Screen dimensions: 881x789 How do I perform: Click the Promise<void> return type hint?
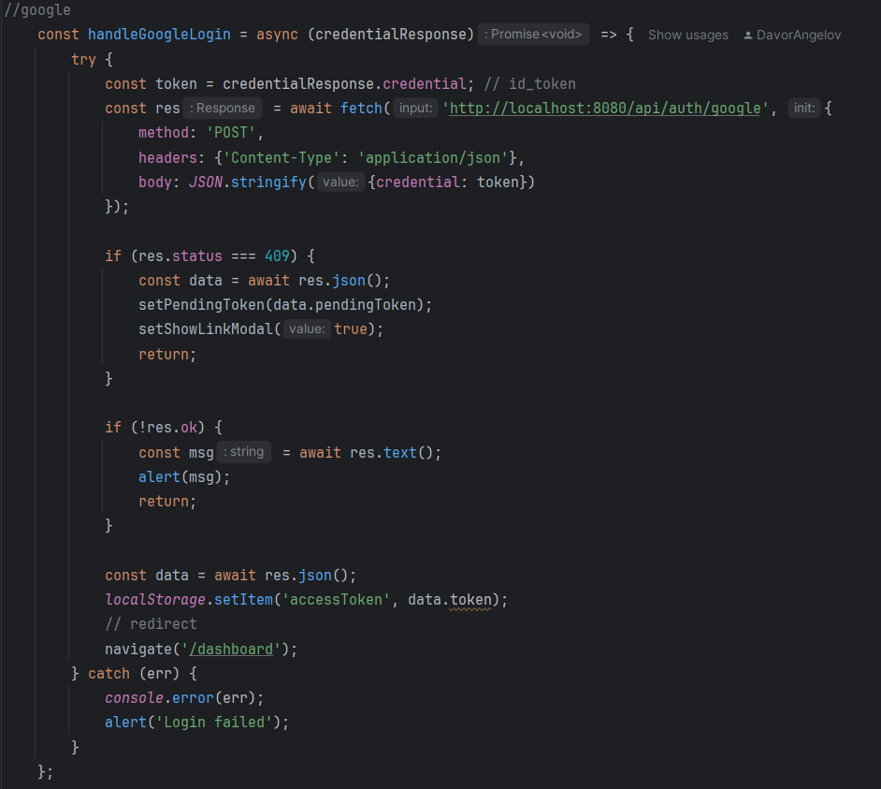point(533,35)
